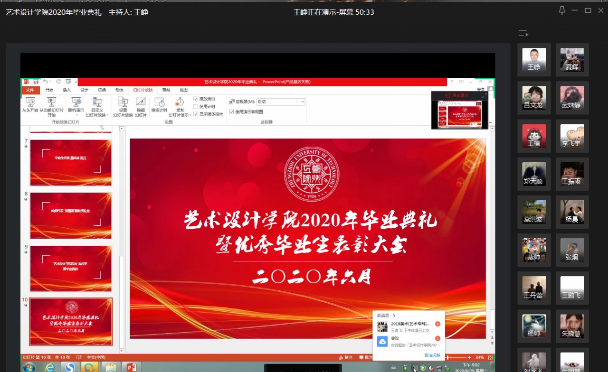
Task: Select slide 8 thumbnail
Action: tap(71, 215)
